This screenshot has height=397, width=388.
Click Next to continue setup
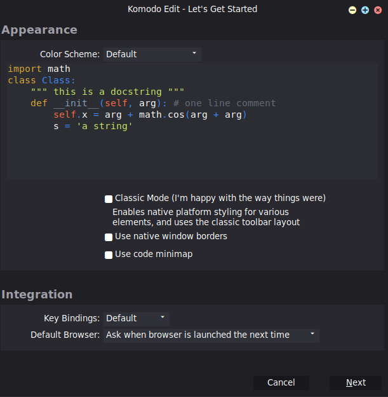coord(356,382)
